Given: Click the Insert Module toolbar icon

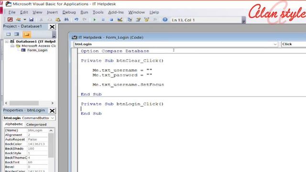Looking at the screenshot, I should pyautogui.click(x=19, y=20).
